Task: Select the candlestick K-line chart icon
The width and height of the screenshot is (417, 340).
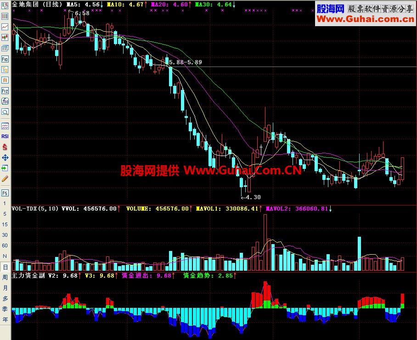Action: click(x=5, y=38)
